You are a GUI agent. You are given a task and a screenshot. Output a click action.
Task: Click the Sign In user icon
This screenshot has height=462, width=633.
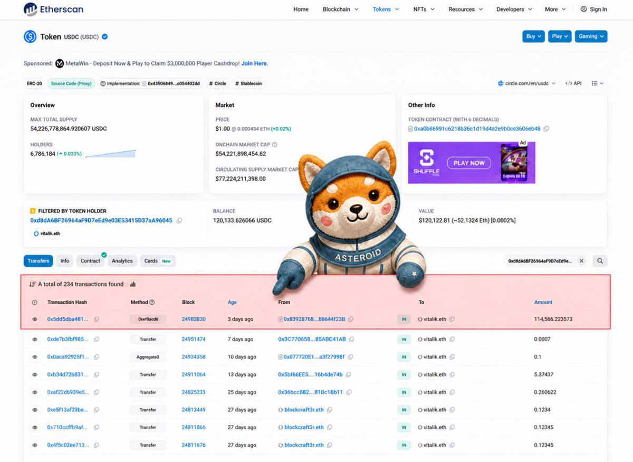[x=583, y=9]
